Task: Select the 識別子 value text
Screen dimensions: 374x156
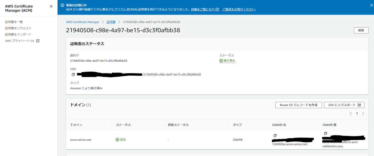Action: (x=99, y=61)
